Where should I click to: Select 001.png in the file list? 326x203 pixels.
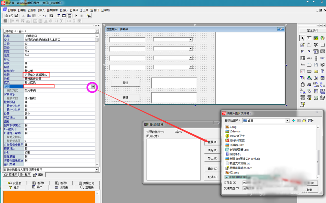pos(234,172)
